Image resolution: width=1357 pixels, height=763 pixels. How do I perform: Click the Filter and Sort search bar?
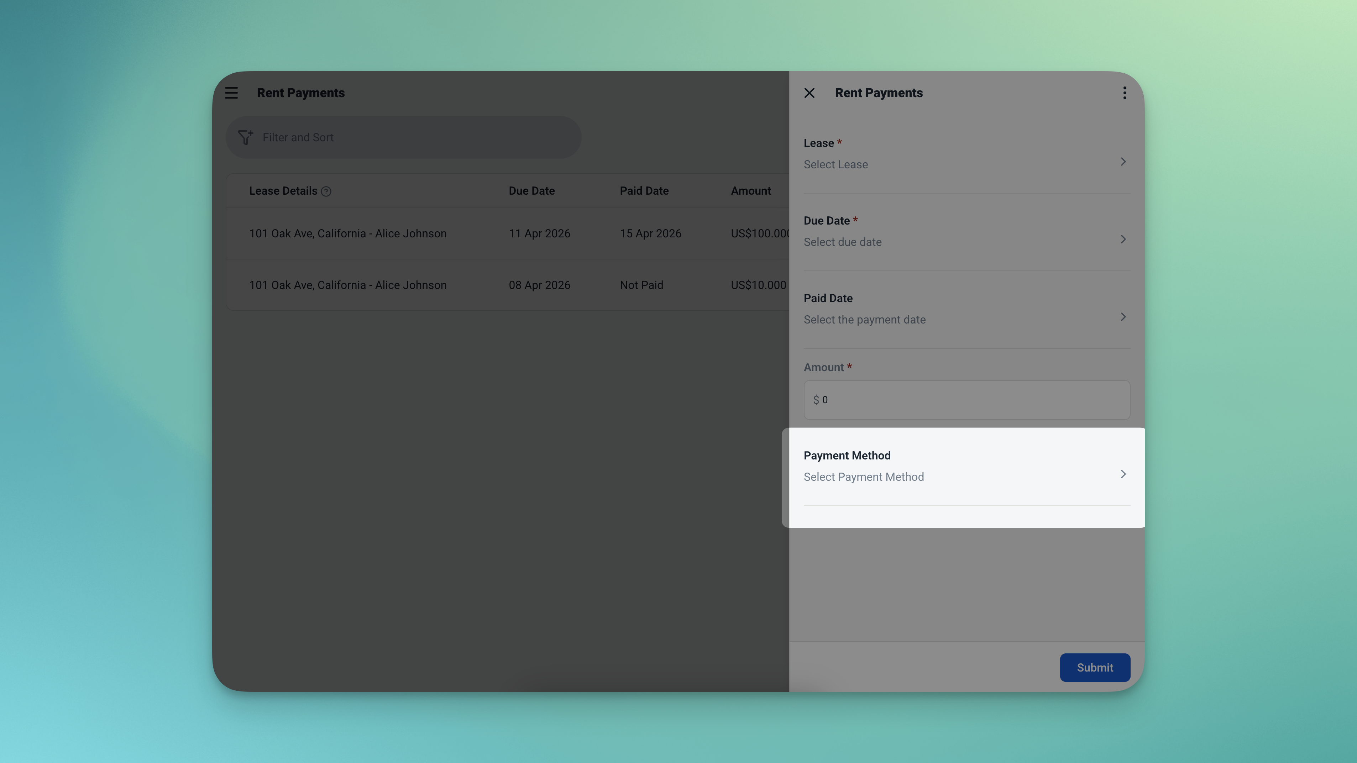coord(403,137)
